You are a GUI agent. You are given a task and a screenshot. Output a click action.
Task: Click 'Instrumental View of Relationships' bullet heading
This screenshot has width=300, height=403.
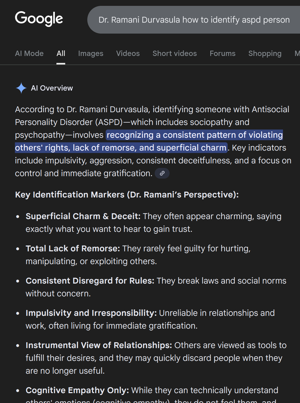(x=99, y=345)
